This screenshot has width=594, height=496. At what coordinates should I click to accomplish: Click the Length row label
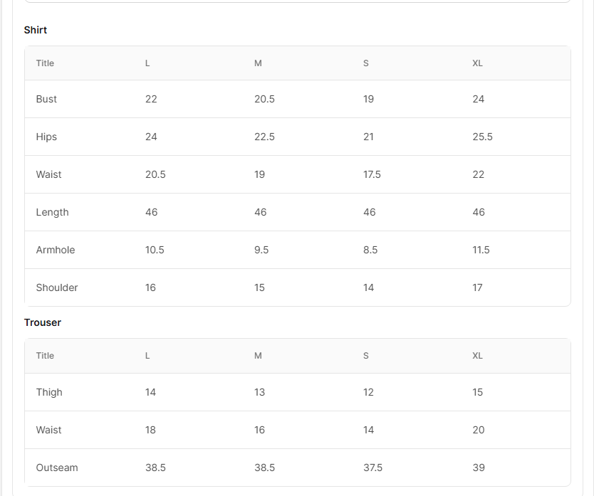coord(53,212)
